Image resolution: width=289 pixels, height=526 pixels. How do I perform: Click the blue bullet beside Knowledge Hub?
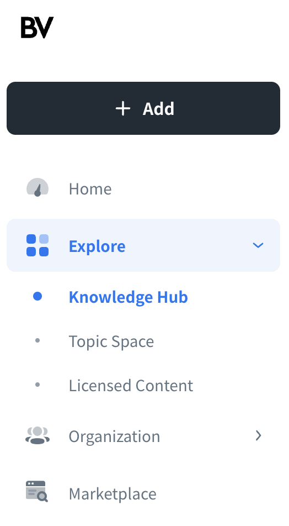(x=38, y=296)
